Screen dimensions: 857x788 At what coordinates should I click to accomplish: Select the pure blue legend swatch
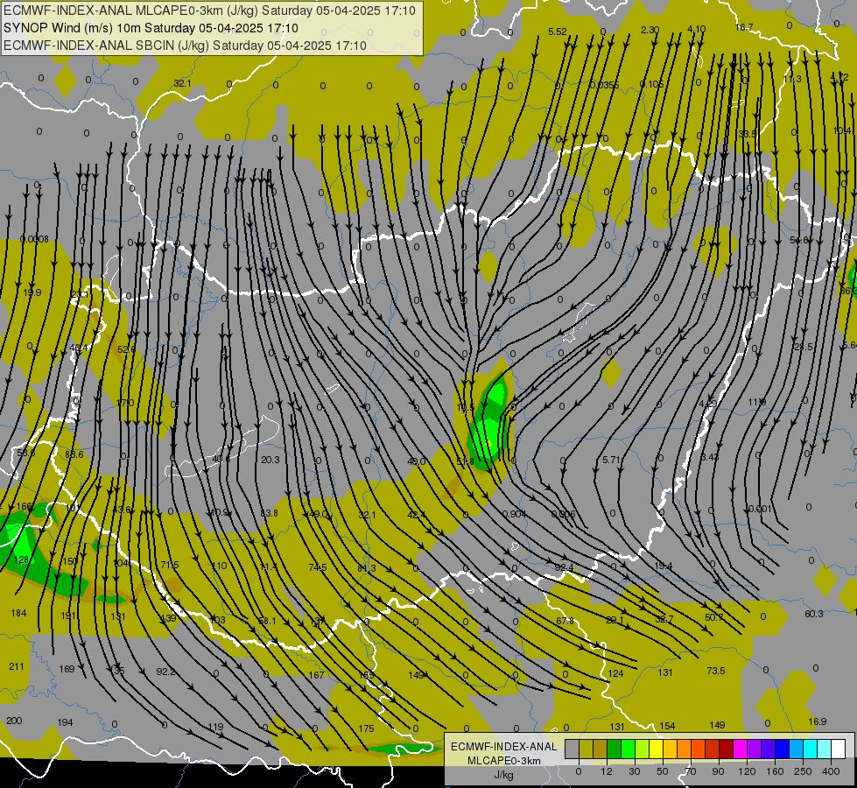(782, 749)
